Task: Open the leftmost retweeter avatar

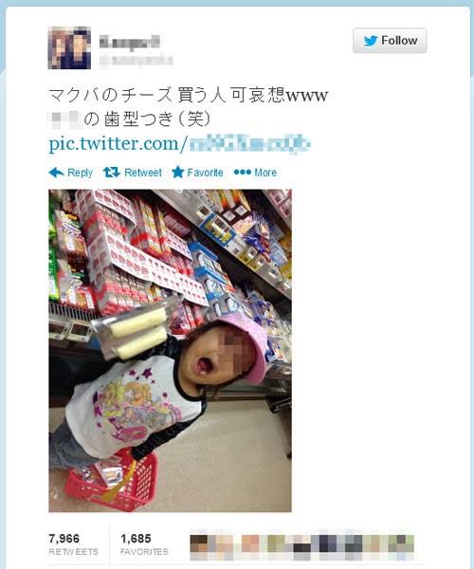Action: (x=199, y=545)
